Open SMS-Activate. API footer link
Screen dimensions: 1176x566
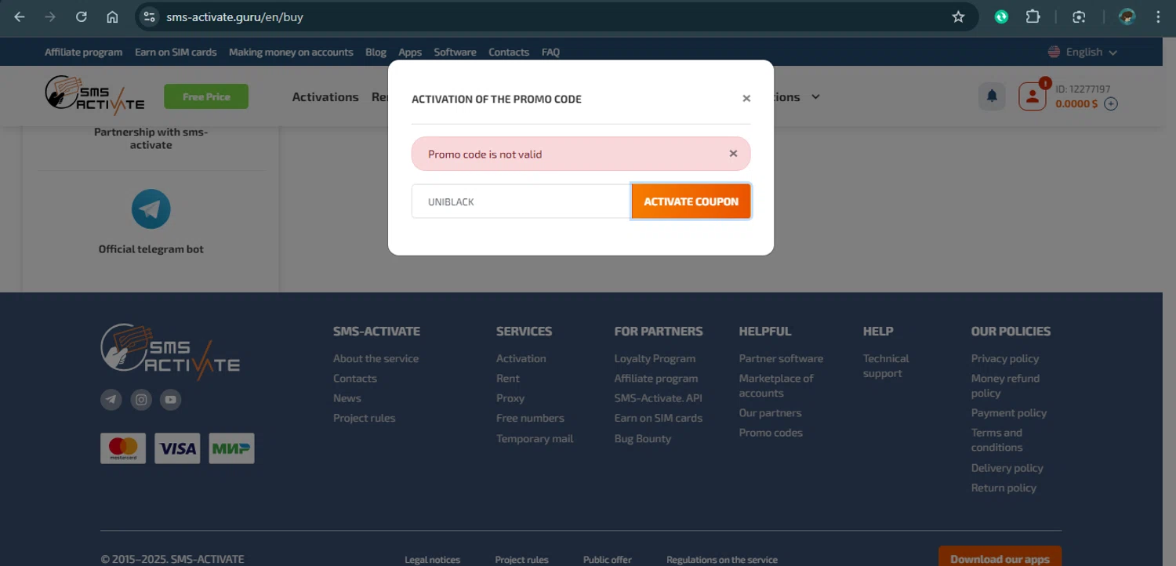click(x=659, y=398)
